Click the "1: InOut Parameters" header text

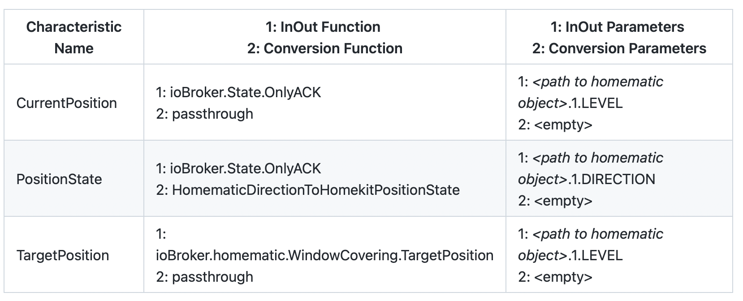point(617,27)
